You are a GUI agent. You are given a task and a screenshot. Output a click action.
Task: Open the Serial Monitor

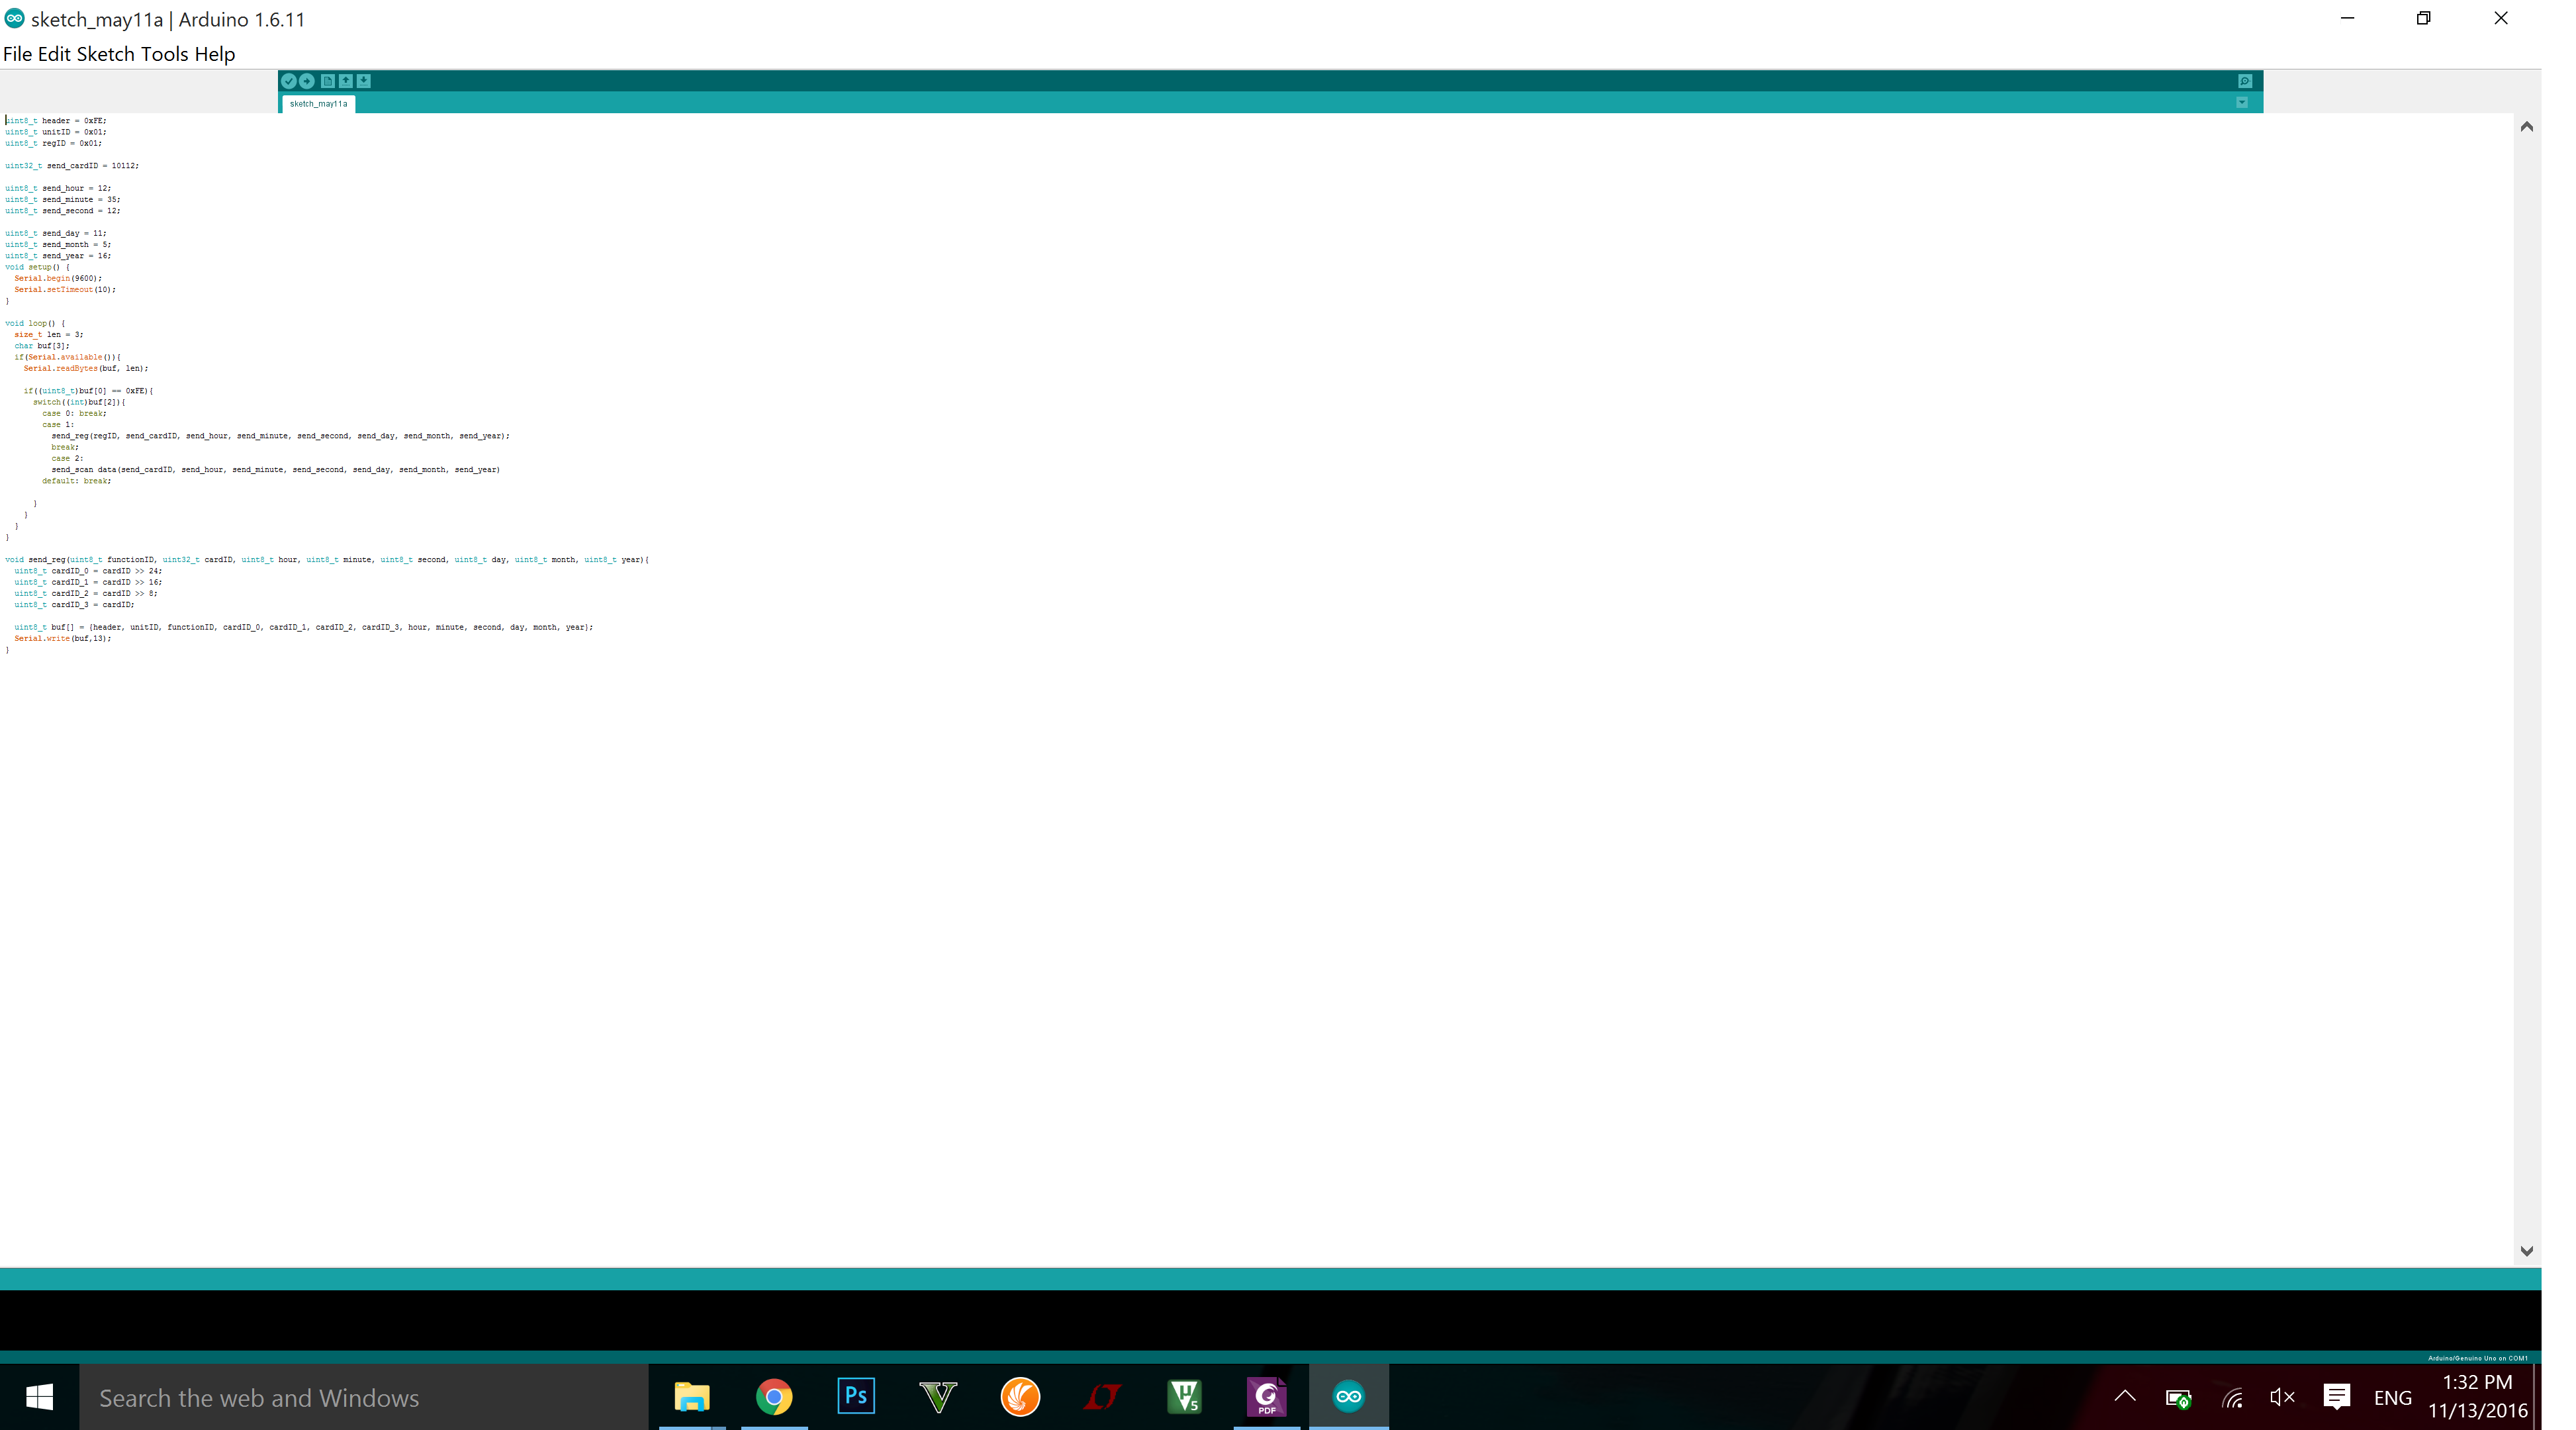pos(2244,81)
